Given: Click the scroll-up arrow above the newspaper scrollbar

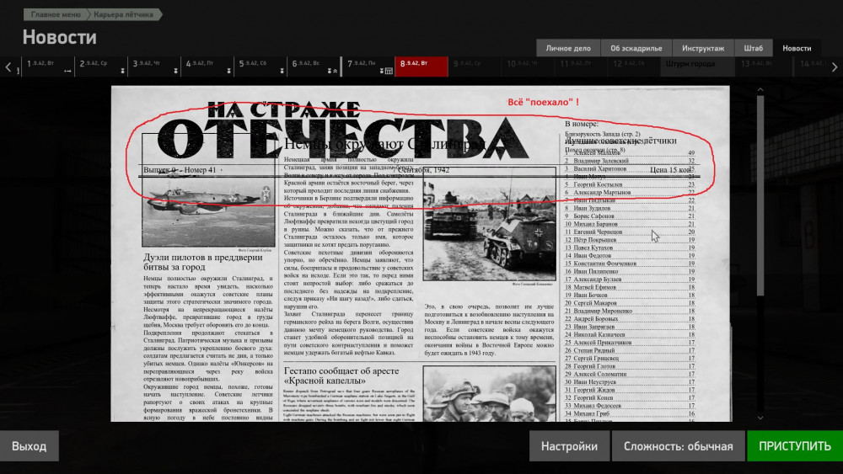Looking at the screenshot, I should click(759, 90).
